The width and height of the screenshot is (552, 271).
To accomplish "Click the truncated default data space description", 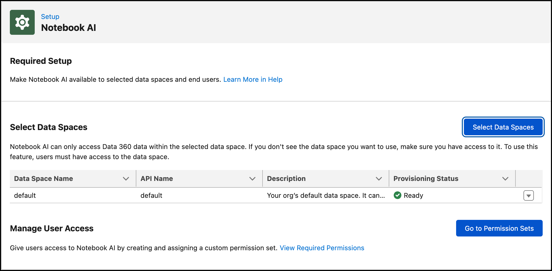I will pyautogui.click(x=326, y=195).
